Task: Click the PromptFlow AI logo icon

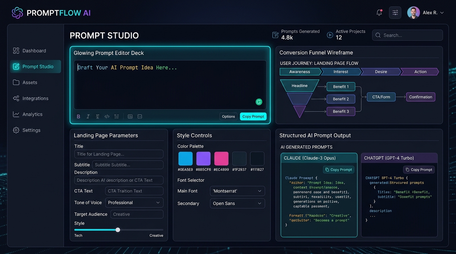Action: 17,13
